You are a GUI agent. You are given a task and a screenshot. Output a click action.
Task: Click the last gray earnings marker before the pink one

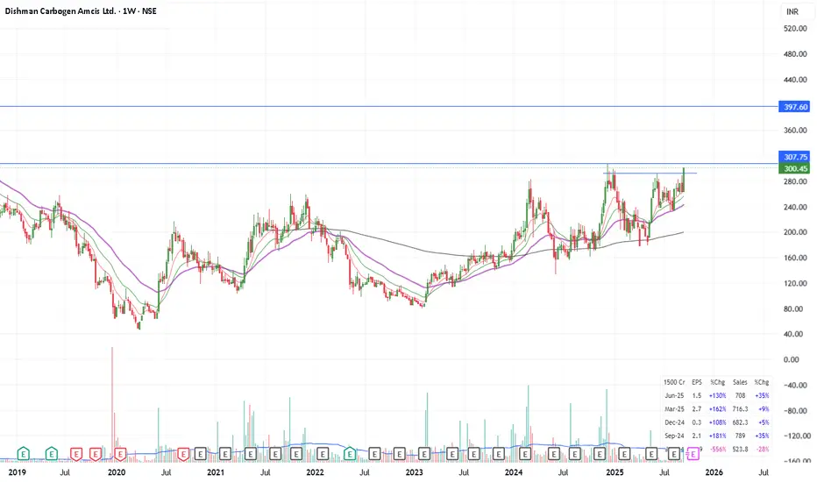[x=674, y=454]
